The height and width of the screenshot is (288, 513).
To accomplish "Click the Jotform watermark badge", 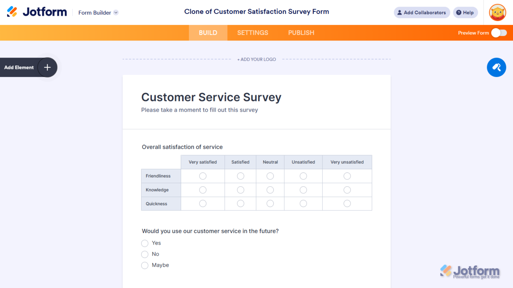I will coord(470,272).
